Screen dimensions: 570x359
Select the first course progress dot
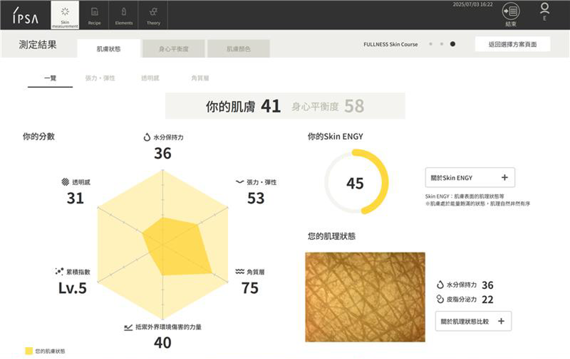(x=431, y=44)
